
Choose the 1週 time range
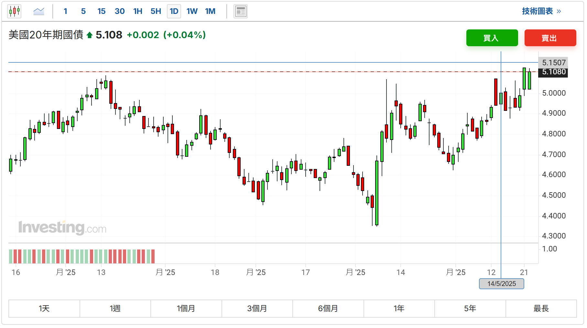point(115,309)
